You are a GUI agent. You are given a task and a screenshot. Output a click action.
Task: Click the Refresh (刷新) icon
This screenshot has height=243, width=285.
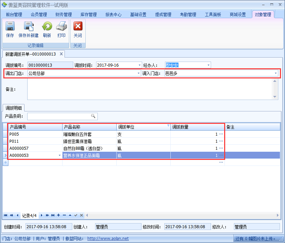pos(47,27)
